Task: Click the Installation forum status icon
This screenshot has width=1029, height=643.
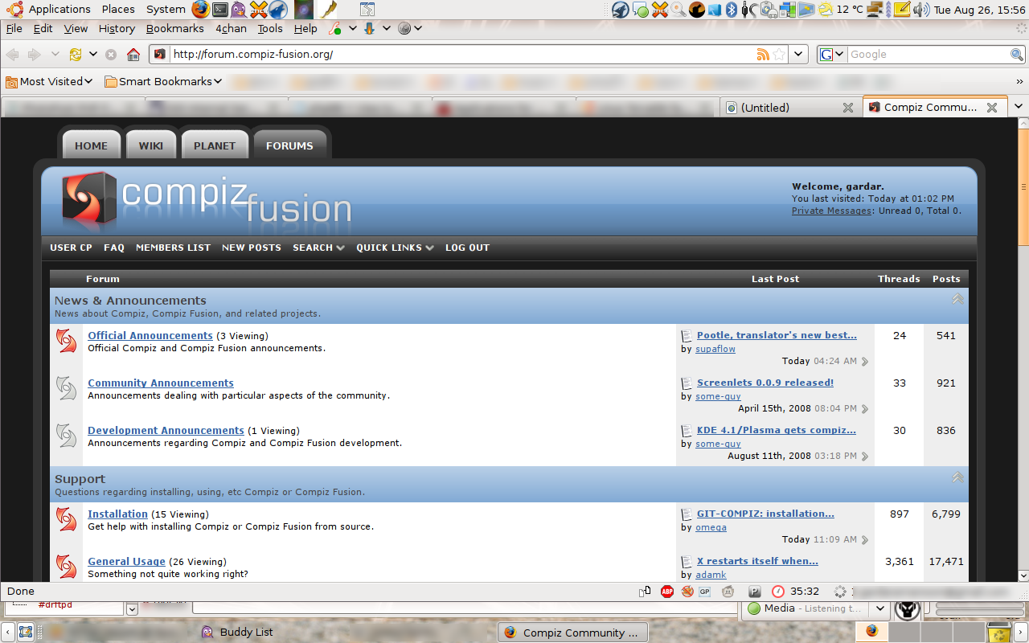Action: click(x=66, y=520)
